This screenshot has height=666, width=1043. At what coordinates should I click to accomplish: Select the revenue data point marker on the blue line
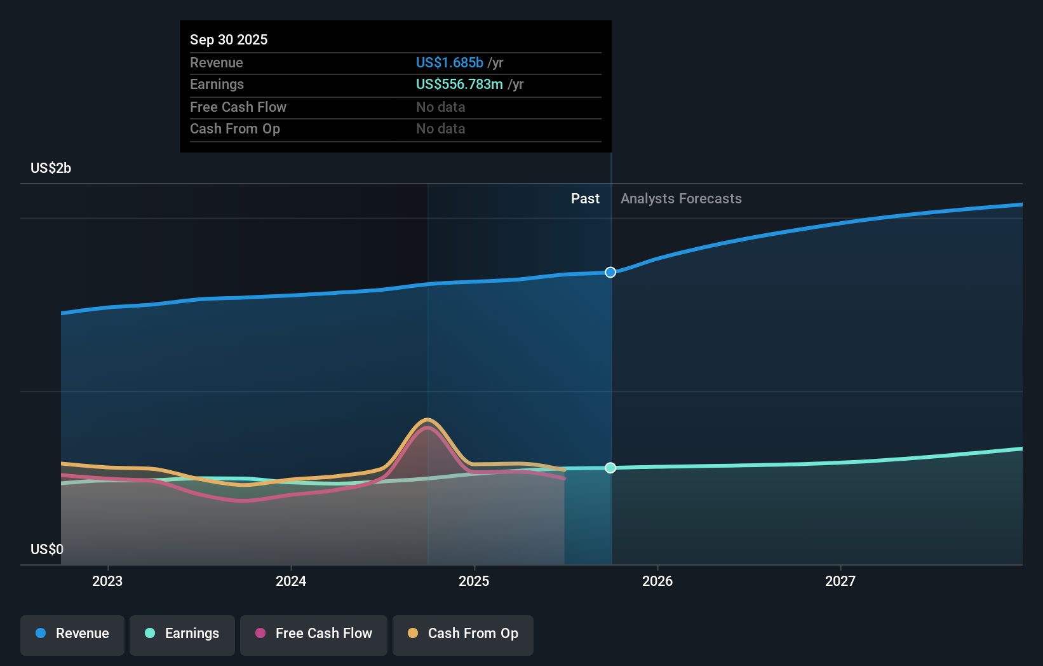pos(610,272)
